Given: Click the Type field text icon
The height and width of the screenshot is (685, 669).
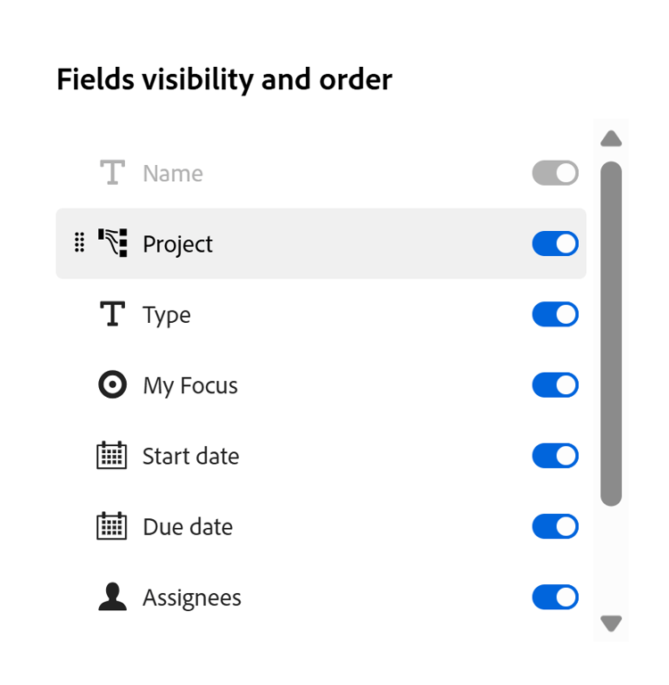Looking at the screenshot, I should point(112,315).
